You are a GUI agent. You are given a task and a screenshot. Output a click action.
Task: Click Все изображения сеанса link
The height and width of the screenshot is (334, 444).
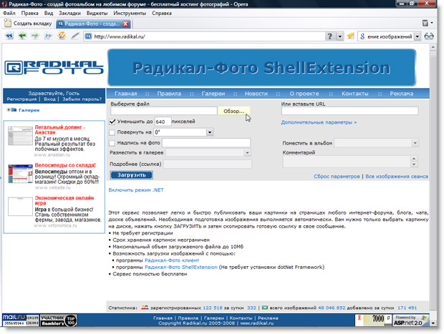(x=397, y=177)
